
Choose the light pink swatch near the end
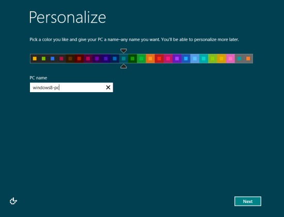point(230,59)
